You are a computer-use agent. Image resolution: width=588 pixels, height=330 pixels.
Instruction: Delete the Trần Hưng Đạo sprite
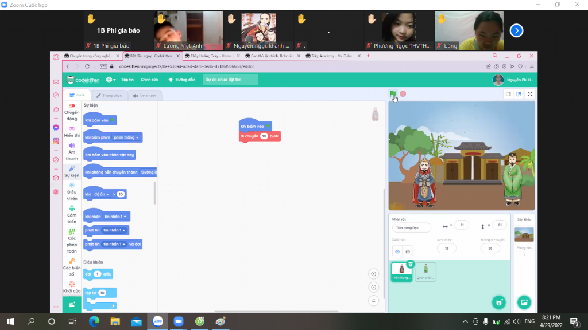pos(410,264)
